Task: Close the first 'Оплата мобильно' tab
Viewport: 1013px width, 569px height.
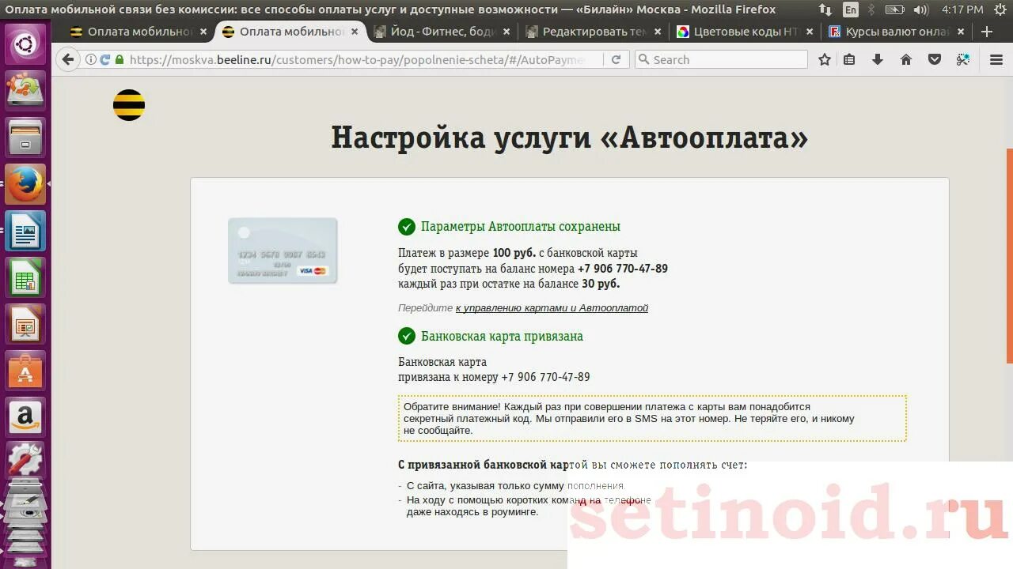Action: [203, 32]
